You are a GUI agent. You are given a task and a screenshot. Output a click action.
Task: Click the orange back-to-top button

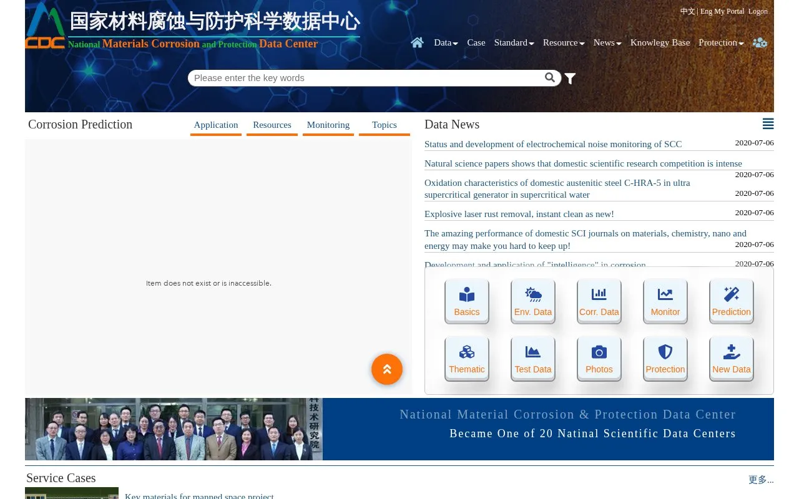387,369
